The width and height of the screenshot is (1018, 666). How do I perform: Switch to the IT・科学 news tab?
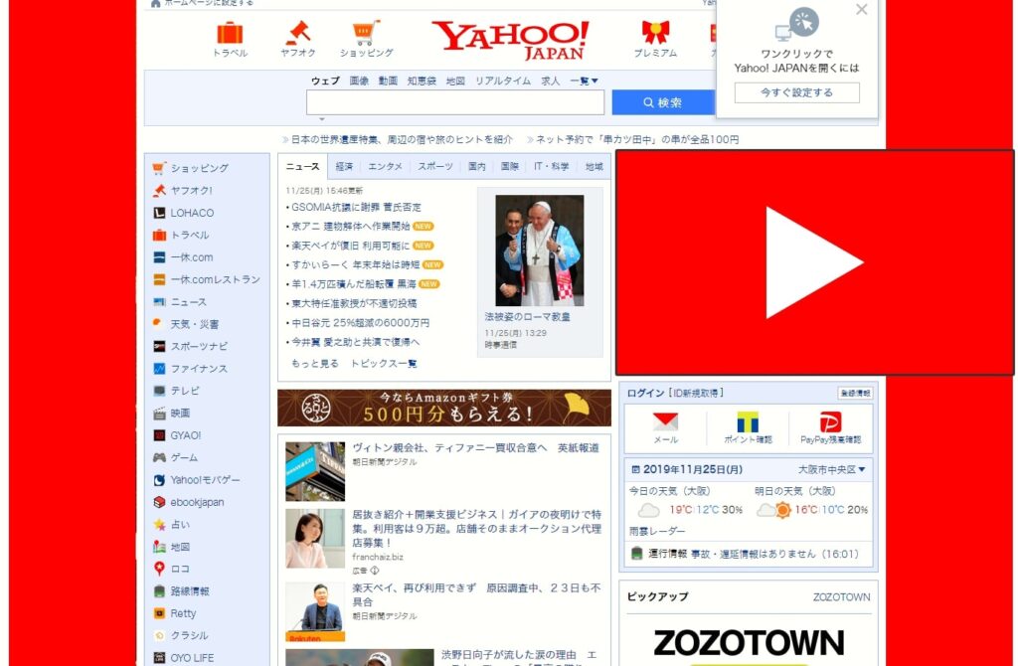pyautogui.click(x=551, y=167)
